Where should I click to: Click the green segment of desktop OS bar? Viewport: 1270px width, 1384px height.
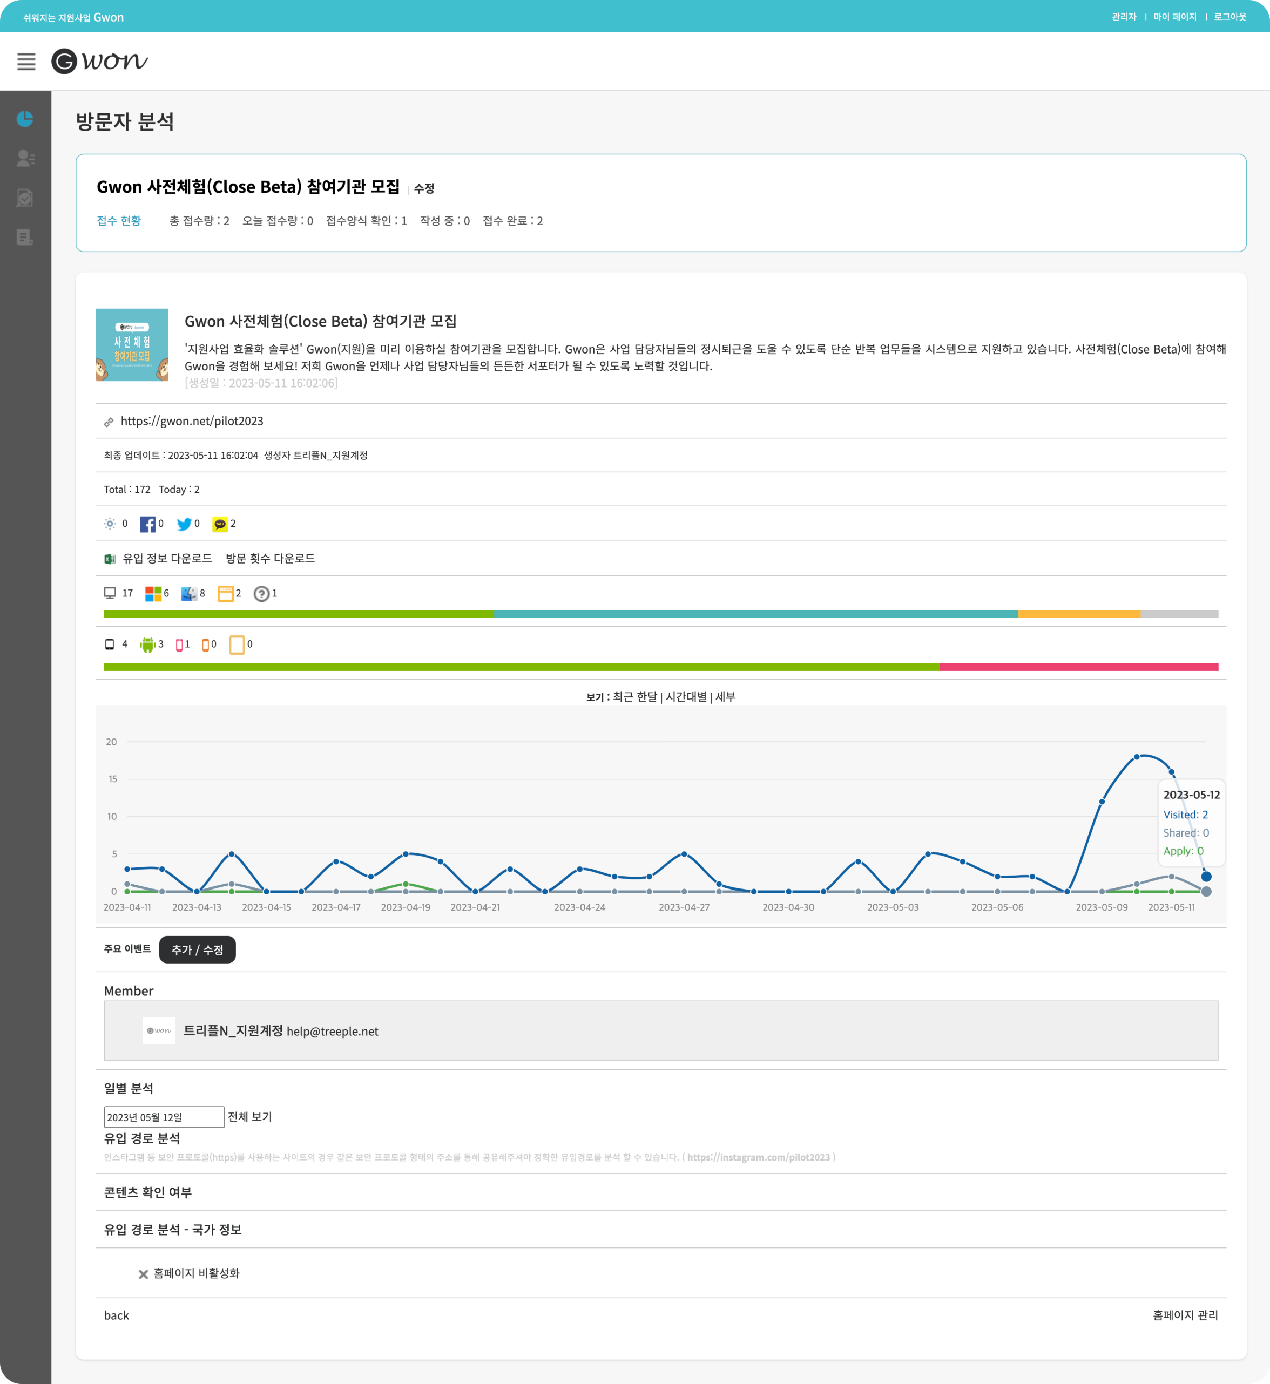[299, 614]
